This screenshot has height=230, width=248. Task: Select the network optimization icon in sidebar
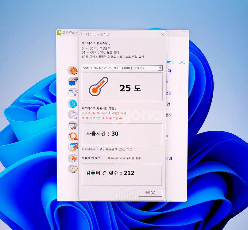click(73, 81)
